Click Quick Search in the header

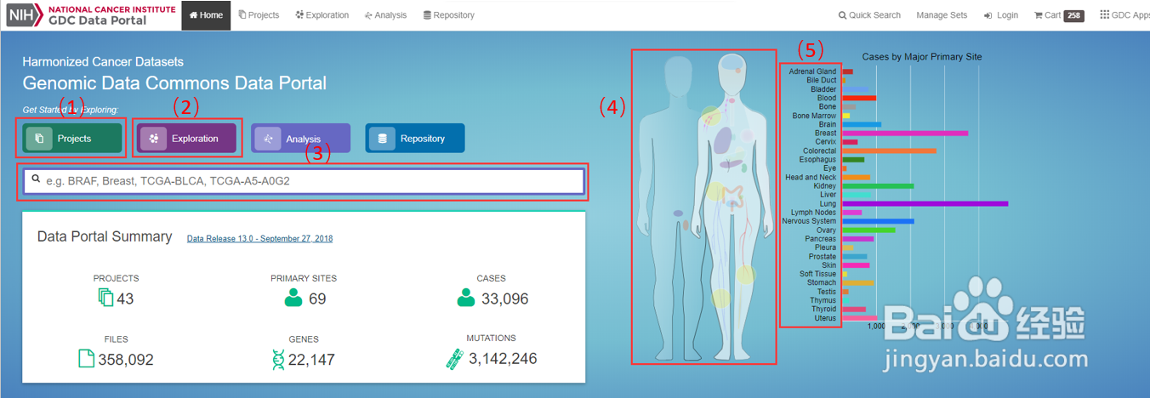coord(869,15)
